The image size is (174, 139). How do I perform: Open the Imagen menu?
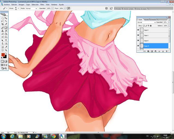[22, 5]
